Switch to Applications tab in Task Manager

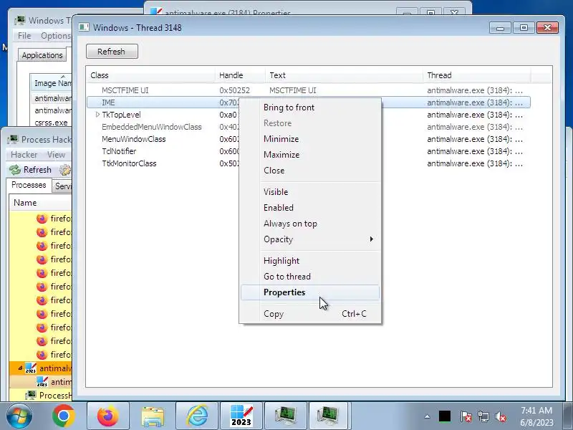pos(42,55)
